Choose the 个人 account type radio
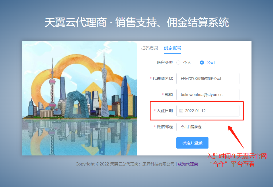Image resolution: width=273 pixels, height=187 pixels. point(179,63)
